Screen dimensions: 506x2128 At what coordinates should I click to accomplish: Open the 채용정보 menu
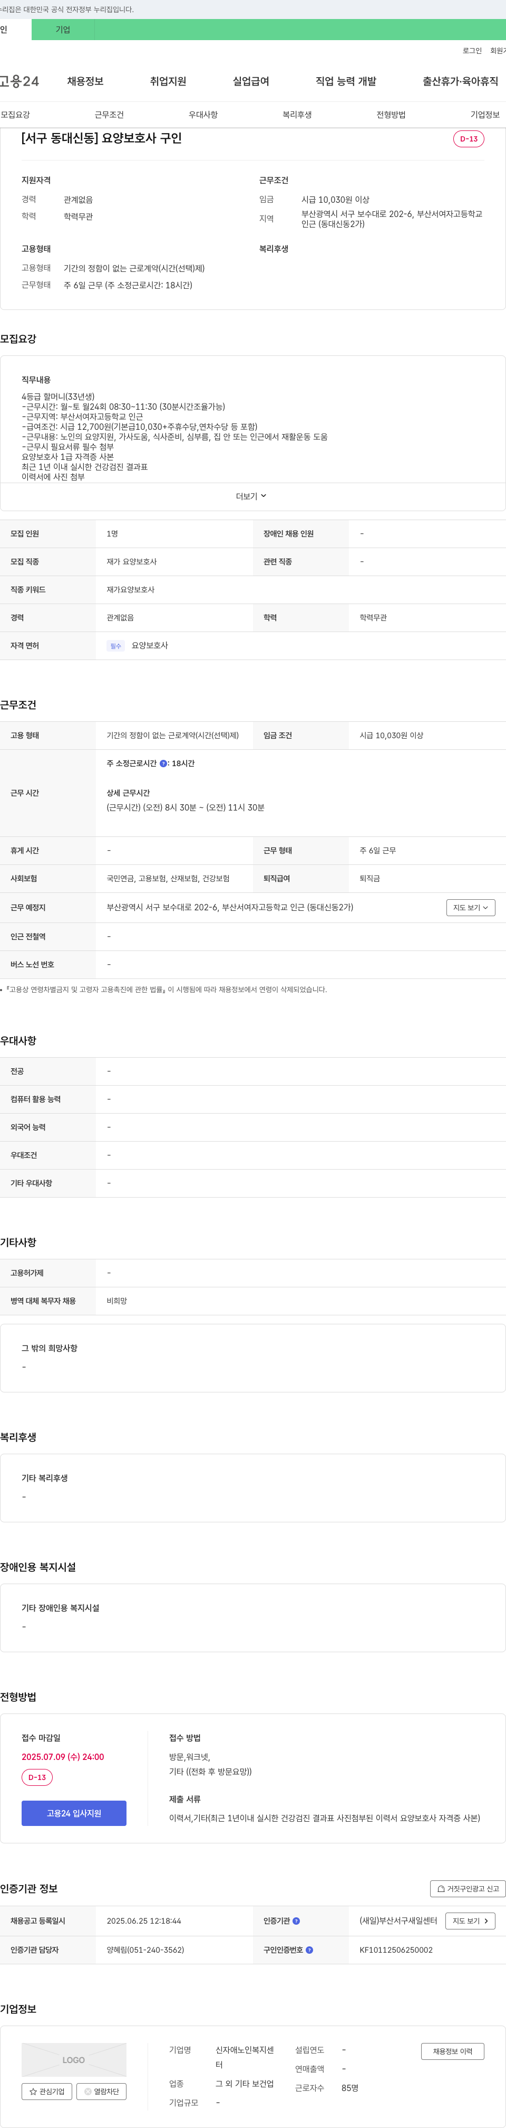[x=85, y=81]
